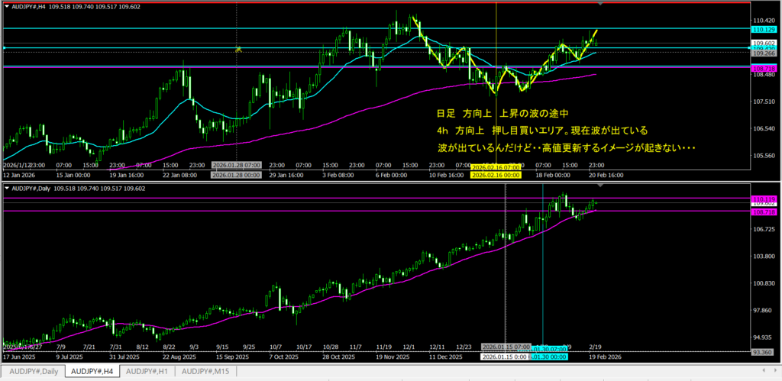Click the yellow 2026.02.16 07:00 time label
The width and height of the screenshot is (782, 381).
pos(495,166)
